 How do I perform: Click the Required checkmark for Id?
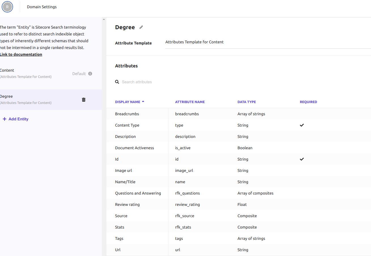point(302,159)
